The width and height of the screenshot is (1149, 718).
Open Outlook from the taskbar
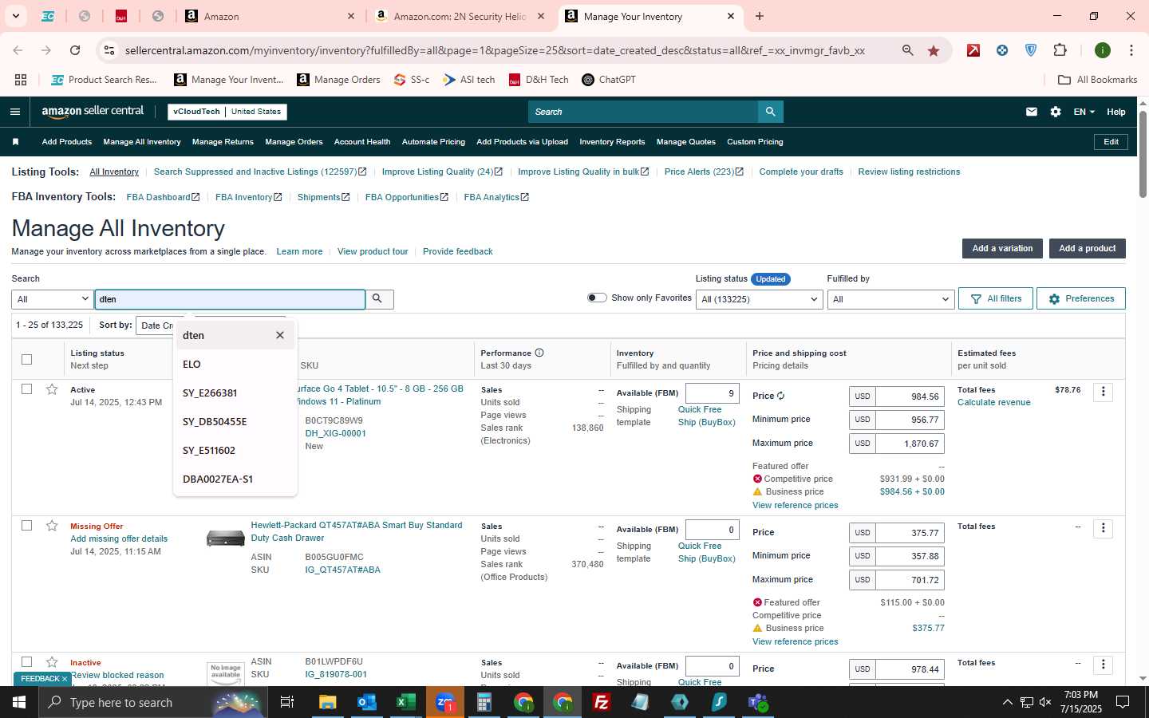[x=366, y=702]
